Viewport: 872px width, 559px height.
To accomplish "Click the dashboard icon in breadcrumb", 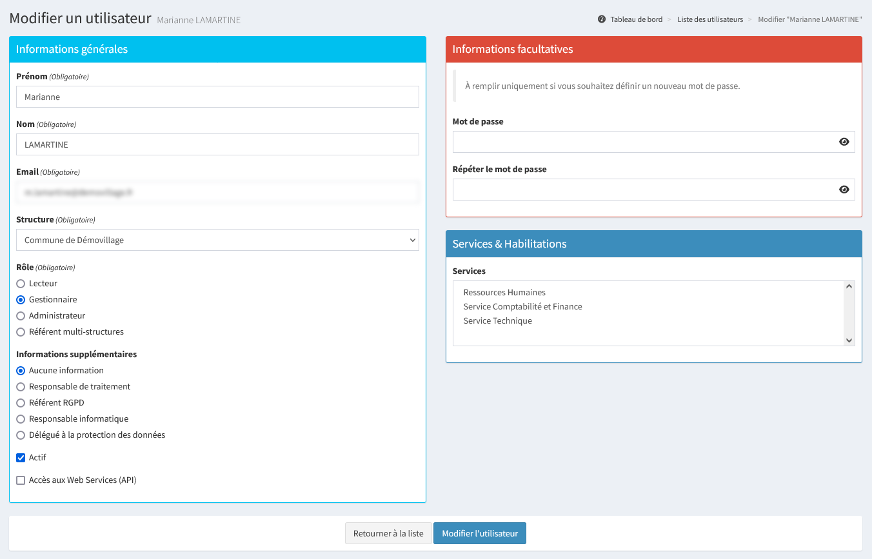I will tap(602, 19).
